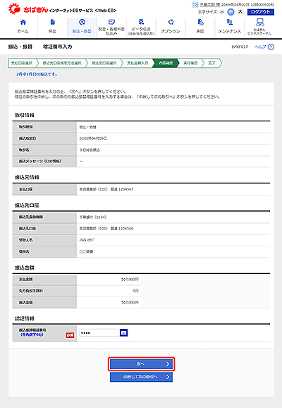Image resolution: width=282 pixels, height=408 pixels.
Task: Open the オプション options icon
Action: tap(171, 22)
